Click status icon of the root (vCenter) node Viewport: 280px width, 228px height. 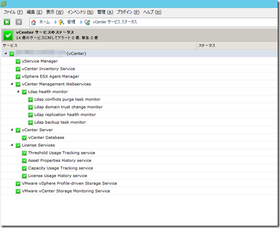[x=12, y=54]
